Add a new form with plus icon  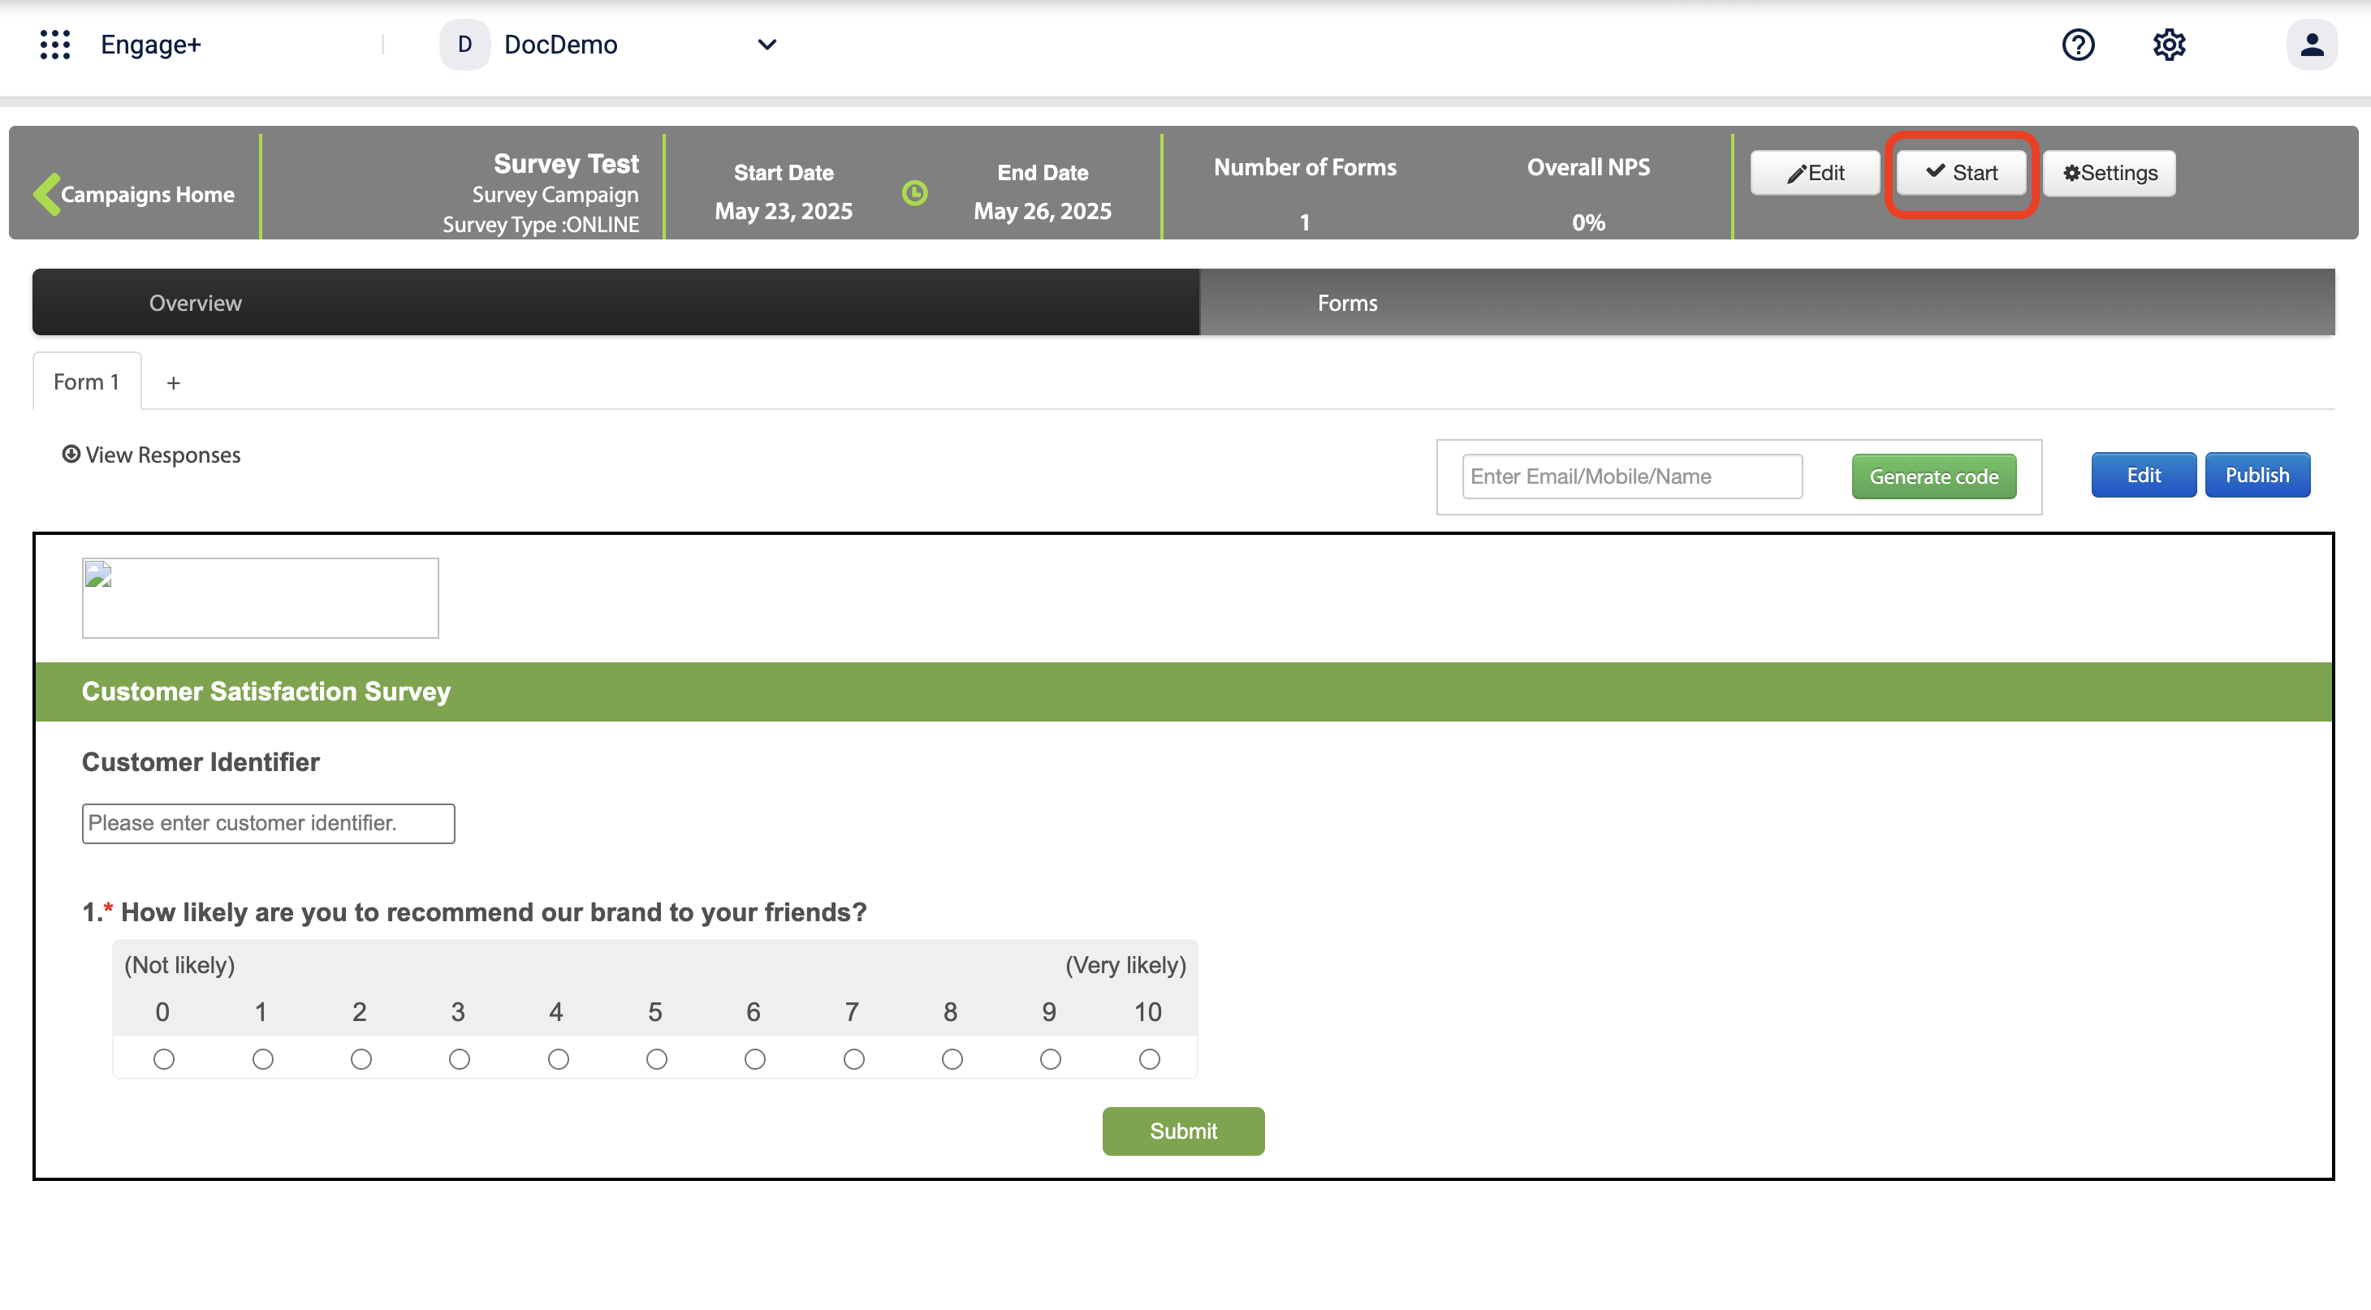click(x=173, y=383)
